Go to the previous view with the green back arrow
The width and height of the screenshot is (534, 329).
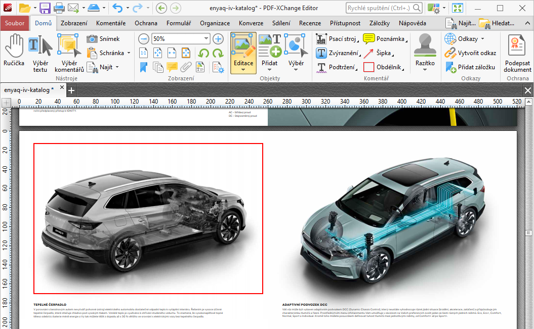pos(161,8)
